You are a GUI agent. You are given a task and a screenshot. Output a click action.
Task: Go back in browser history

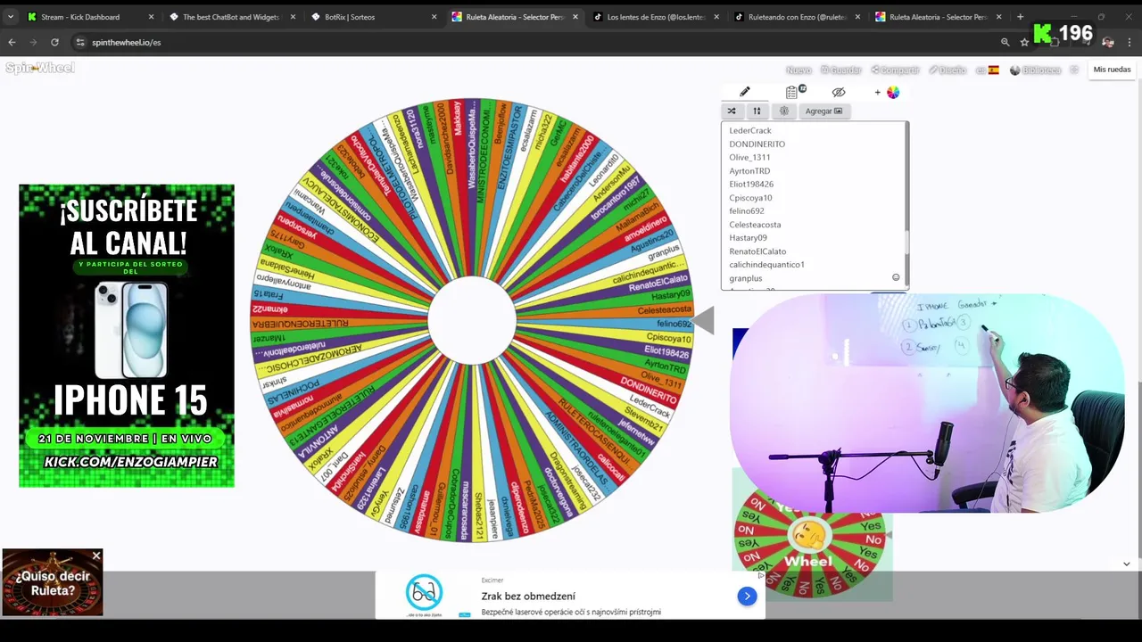[x=12, y=42]
